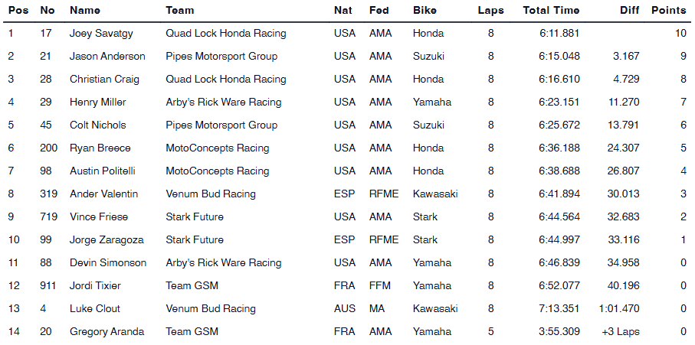Click the Total Time column header
This screenshot has height=345, width=695.
[x=551, y=11]
